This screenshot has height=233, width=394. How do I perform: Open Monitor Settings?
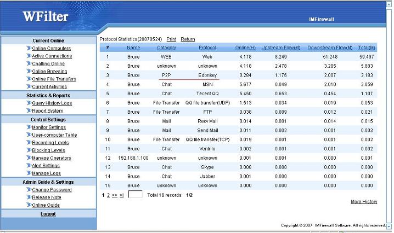point(49,127)
